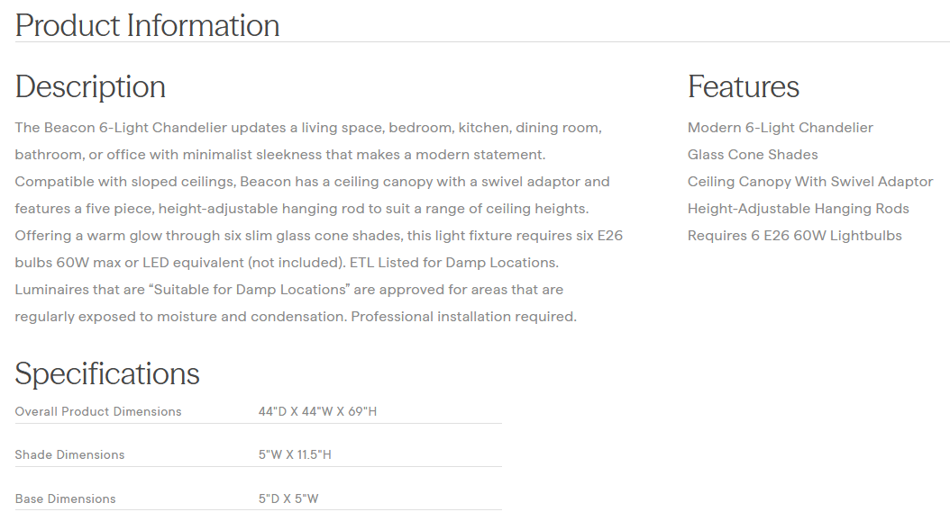
Task: Click the Base Dimensions label
Action: [x=66, y=499]
